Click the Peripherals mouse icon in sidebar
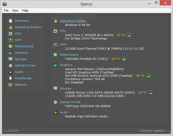This screenshot has height=136, width=173. pyautogui.click(x=11, y=78)
